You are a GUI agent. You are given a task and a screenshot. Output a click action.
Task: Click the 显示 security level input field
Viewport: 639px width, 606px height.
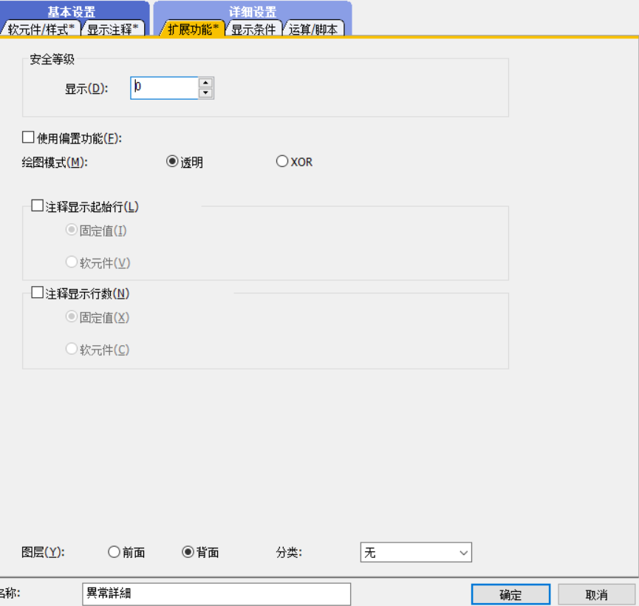[164, 88]
